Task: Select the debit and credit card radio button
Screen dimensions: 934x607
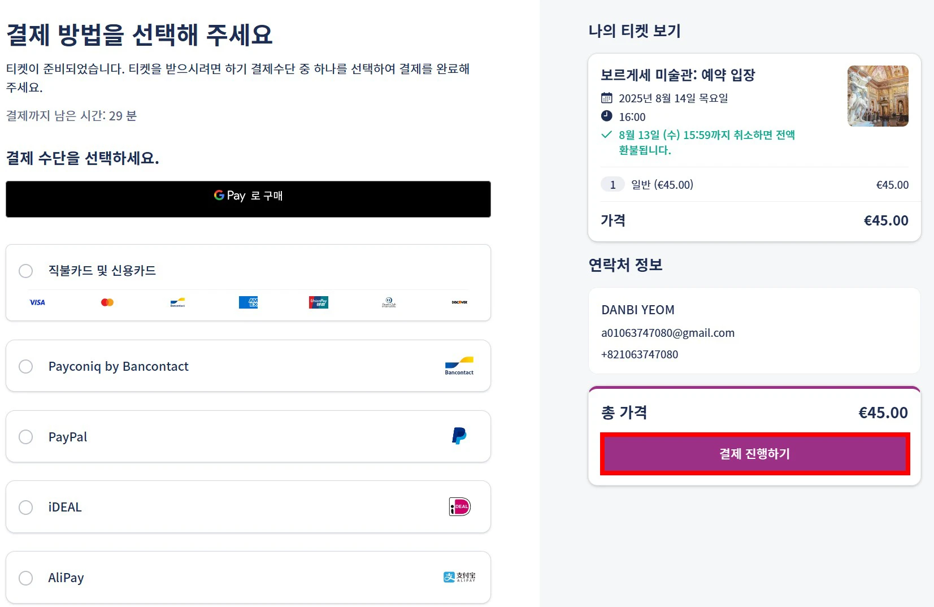Action: point(26,271)
